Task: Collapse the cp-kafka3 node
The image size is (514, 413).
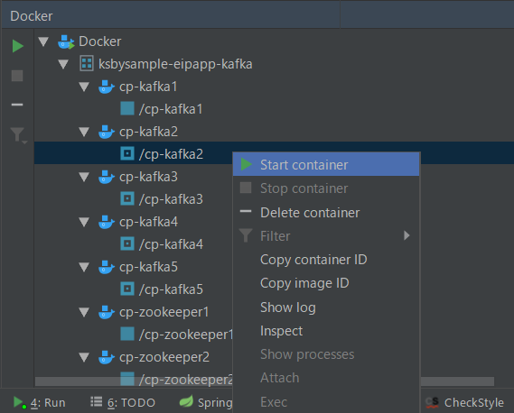Action: [x=84, y=177]
